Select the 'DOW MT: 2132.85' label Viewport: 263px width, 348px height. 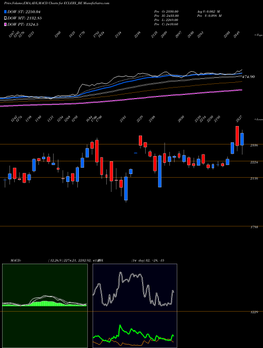[25, 18]
